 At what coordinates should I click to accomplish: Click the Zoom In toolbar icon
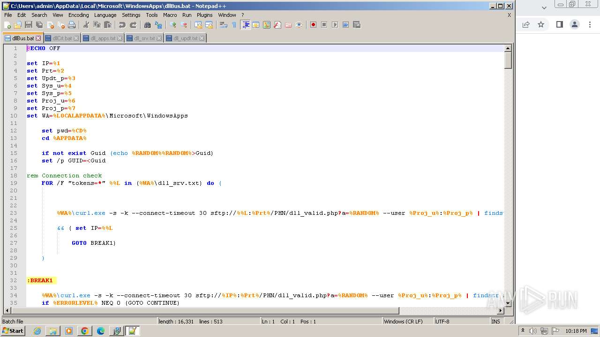173,25
